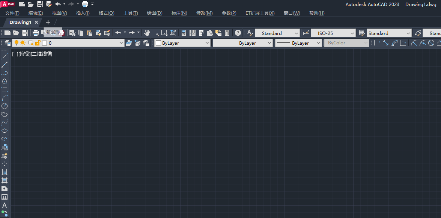Screen dimensions: 441x218
Task: Activate the Circle drawing tool
Action: coord(5,106)
